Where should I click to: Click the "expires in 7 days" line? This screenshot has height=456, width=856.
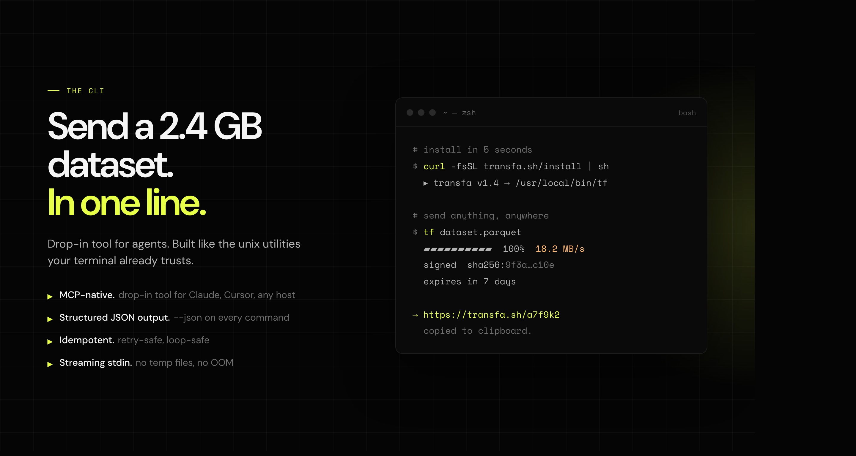point(470,281)
